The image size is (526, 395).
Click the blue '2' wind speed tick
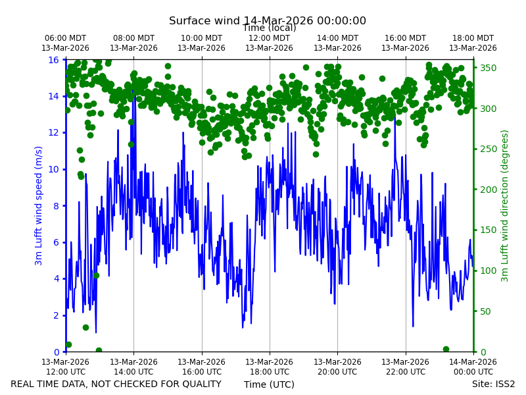[56, 315]
